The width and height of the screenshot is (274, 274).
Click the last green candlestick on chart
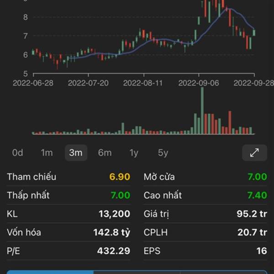(x=254, y=32)
